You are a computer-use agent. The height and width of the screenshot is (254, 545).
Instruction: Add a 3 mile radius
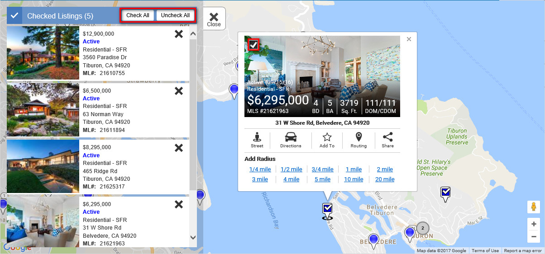pyautogui.click(x=260, y=179)
